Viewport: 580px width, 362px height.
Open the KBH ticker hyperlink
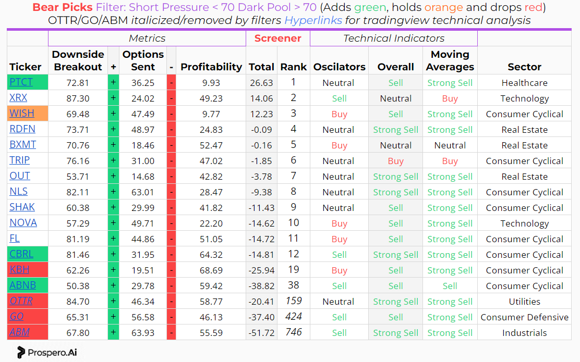[19, 270]
